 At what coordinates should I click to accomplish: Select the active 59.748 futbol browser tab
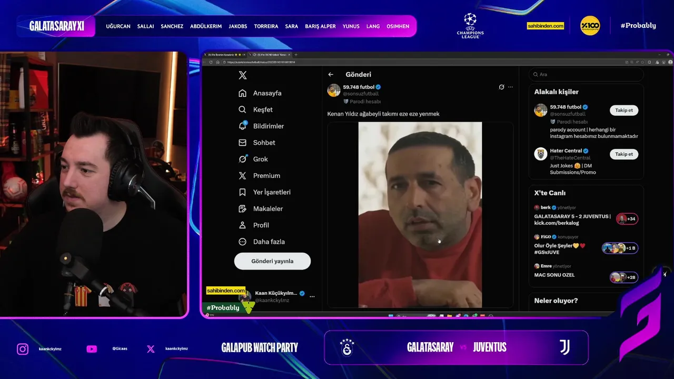pos(269,55)
